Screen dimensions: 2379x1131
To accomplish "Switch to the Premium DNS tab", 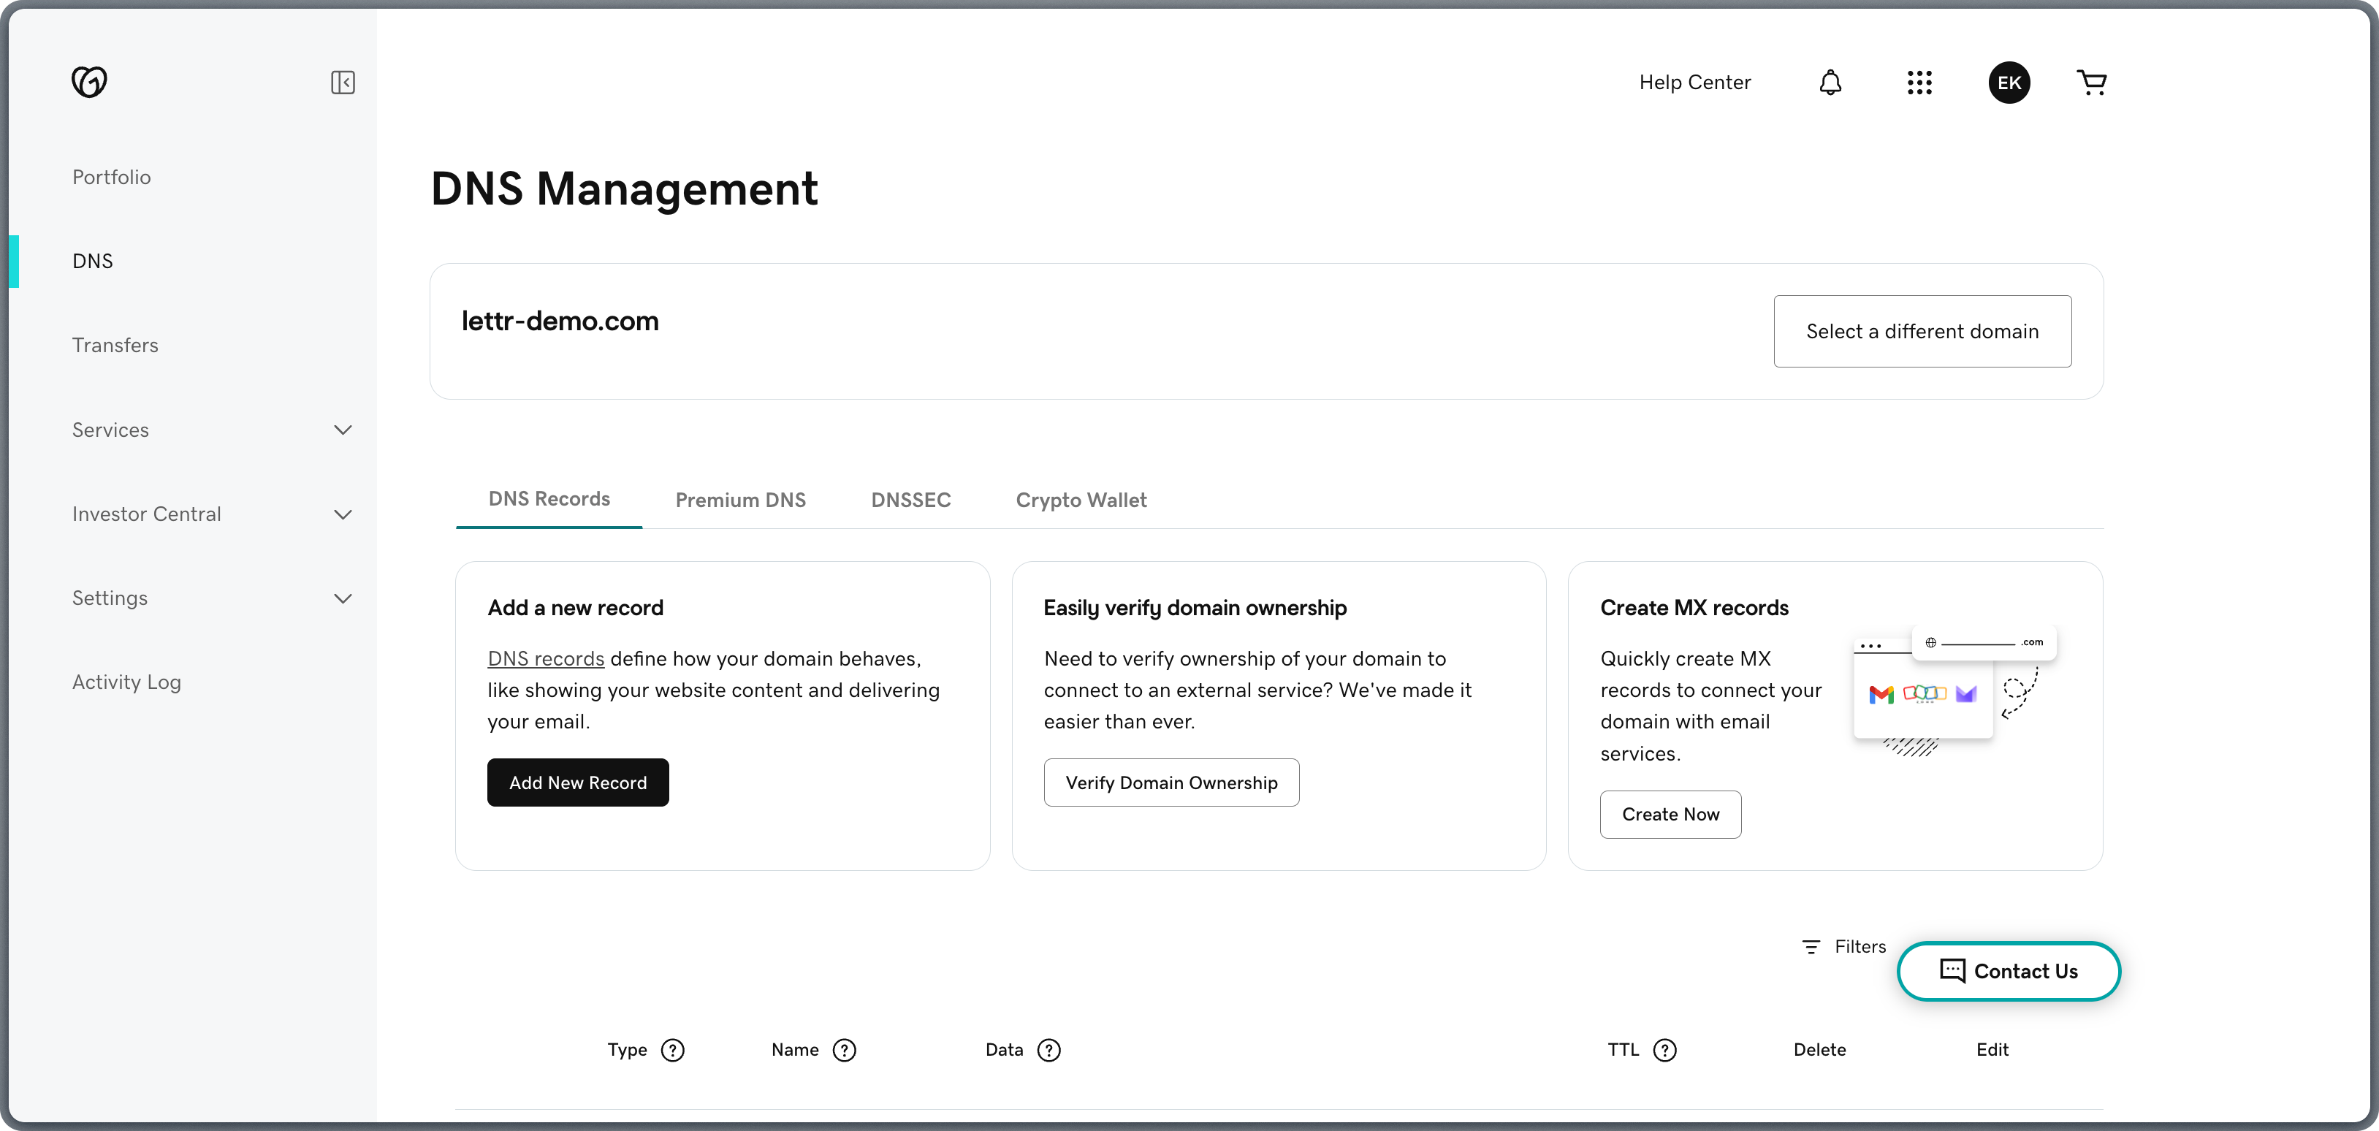I will point(739,500).
